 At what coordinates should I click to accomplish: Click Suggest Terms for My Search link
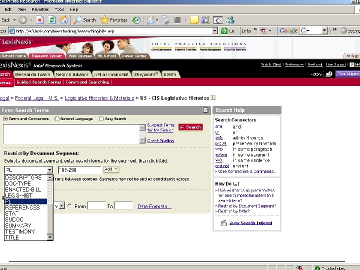coord(160,127)
